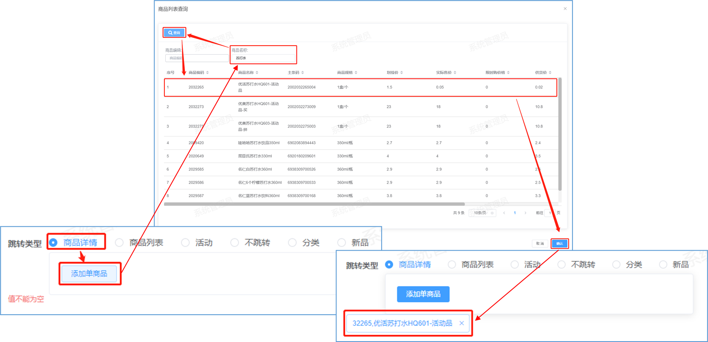
Task: Focus the 商品编码 filter input
Action: tap(197, 58)
